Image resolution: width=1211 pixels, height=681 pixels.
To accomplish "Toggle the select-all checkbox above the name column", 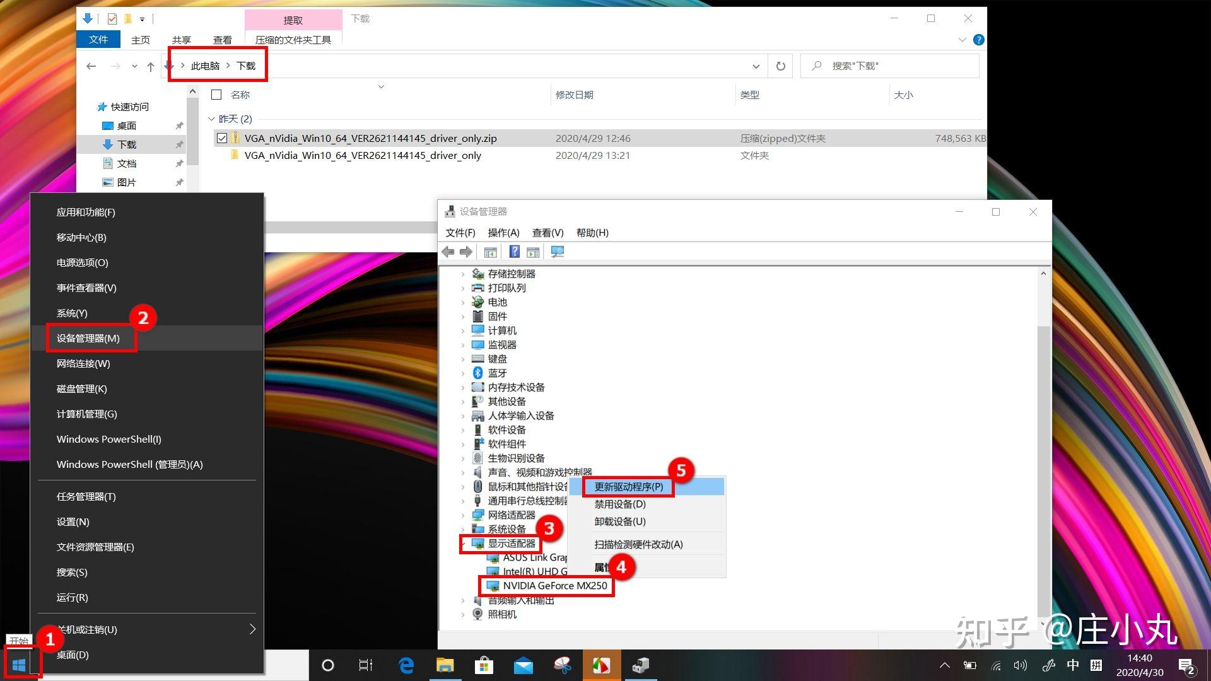I will pos(216,94).
